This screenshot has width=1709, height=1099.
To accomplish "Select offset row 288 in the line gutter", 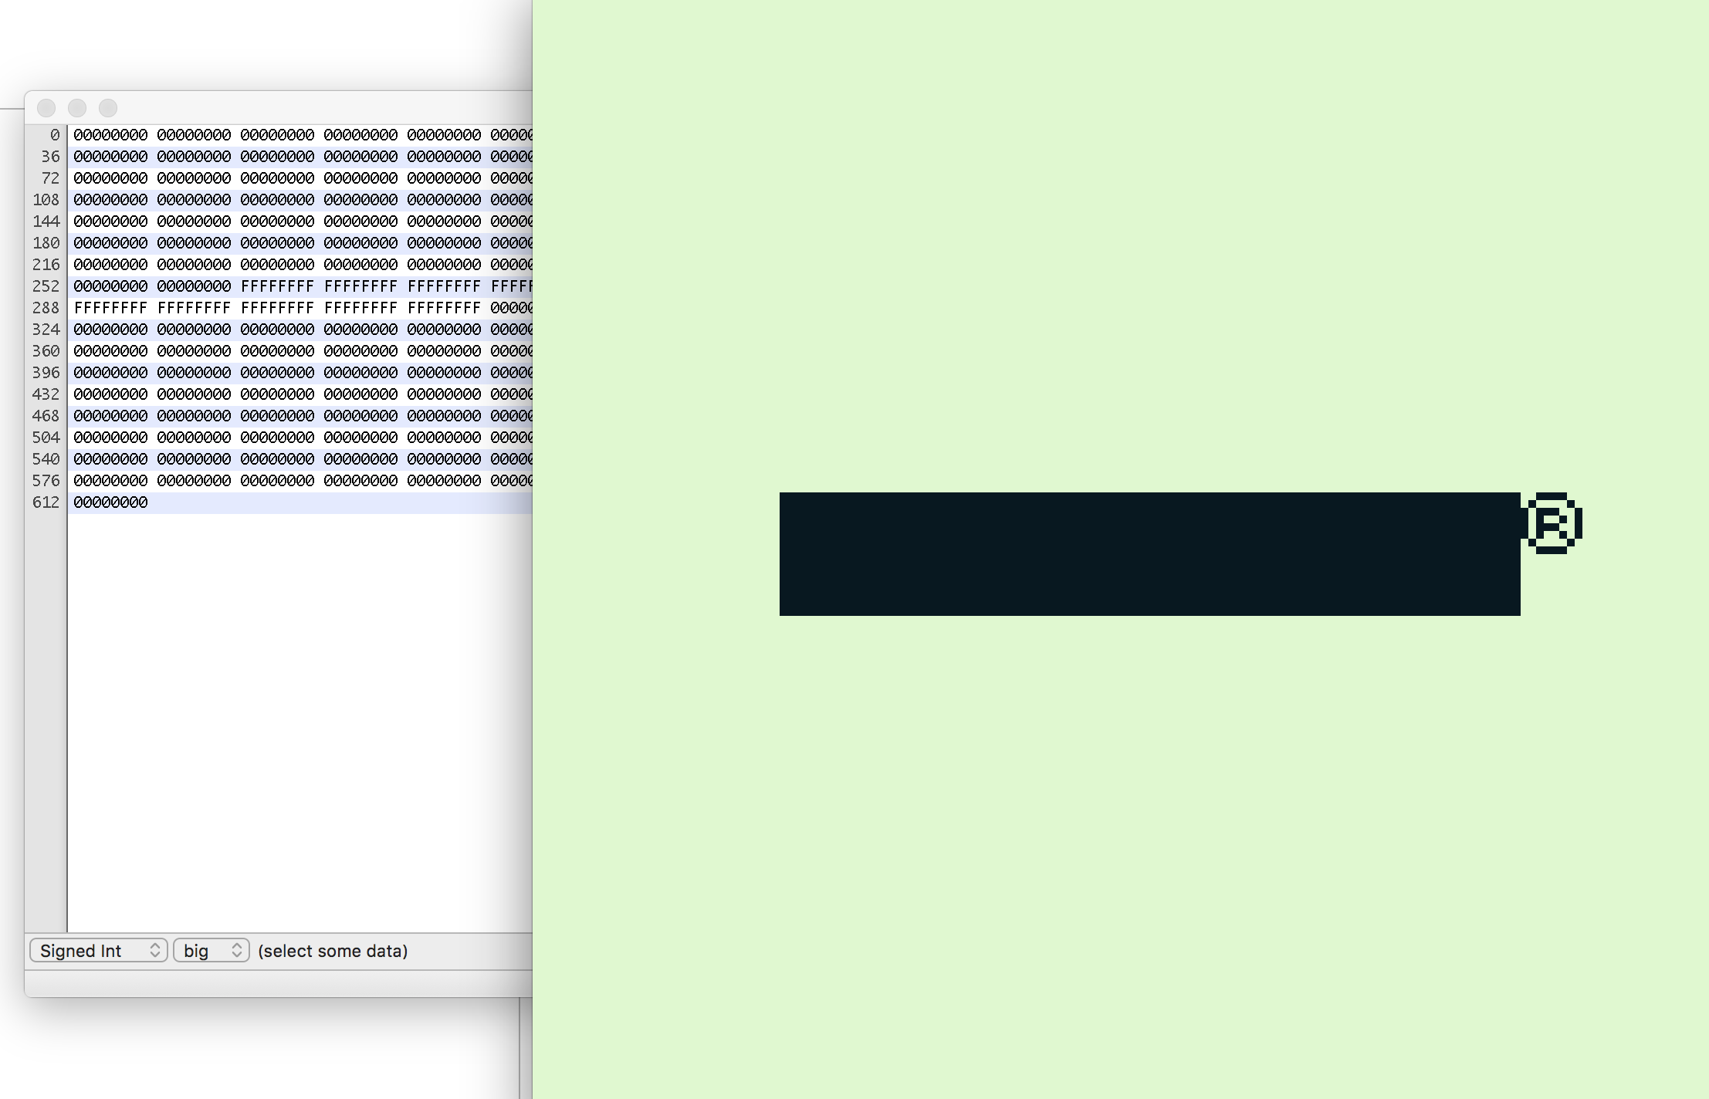I will click(x=46, y=308).
